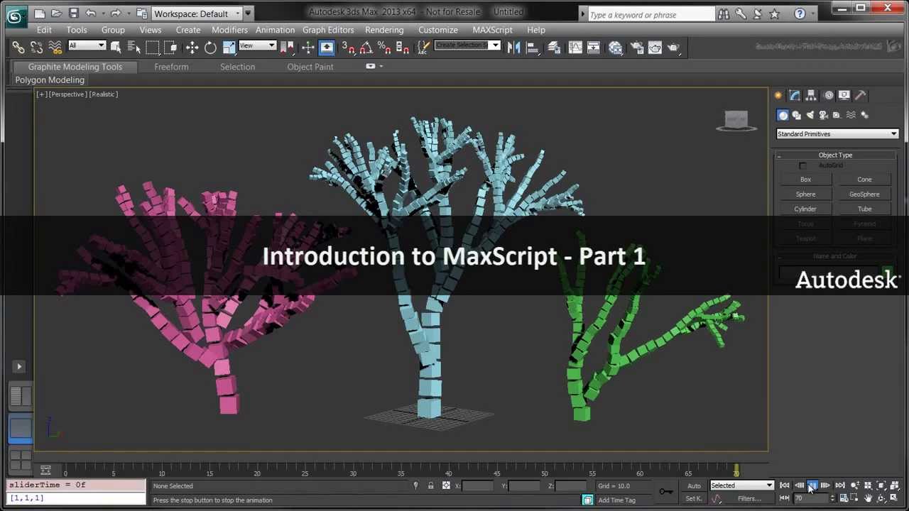Screen dimensions: 909x511
Task: Click the Align tool icon
Action: [532, 48]
